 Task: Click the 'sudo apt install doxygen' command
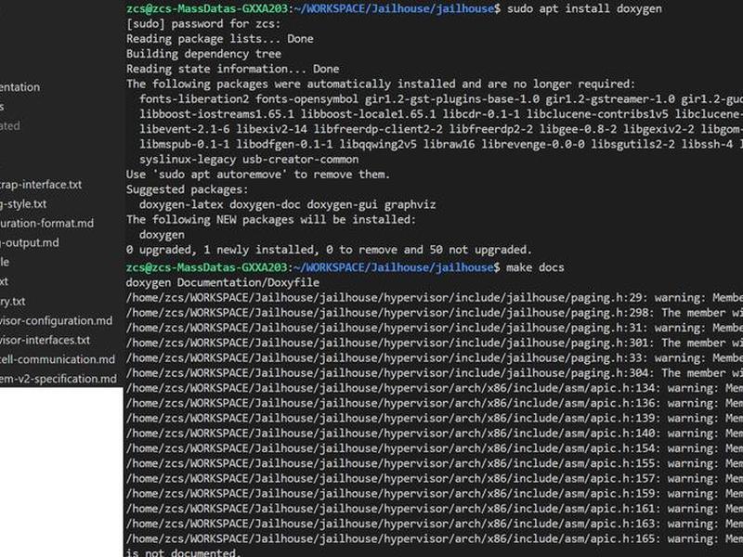(584, 8)
